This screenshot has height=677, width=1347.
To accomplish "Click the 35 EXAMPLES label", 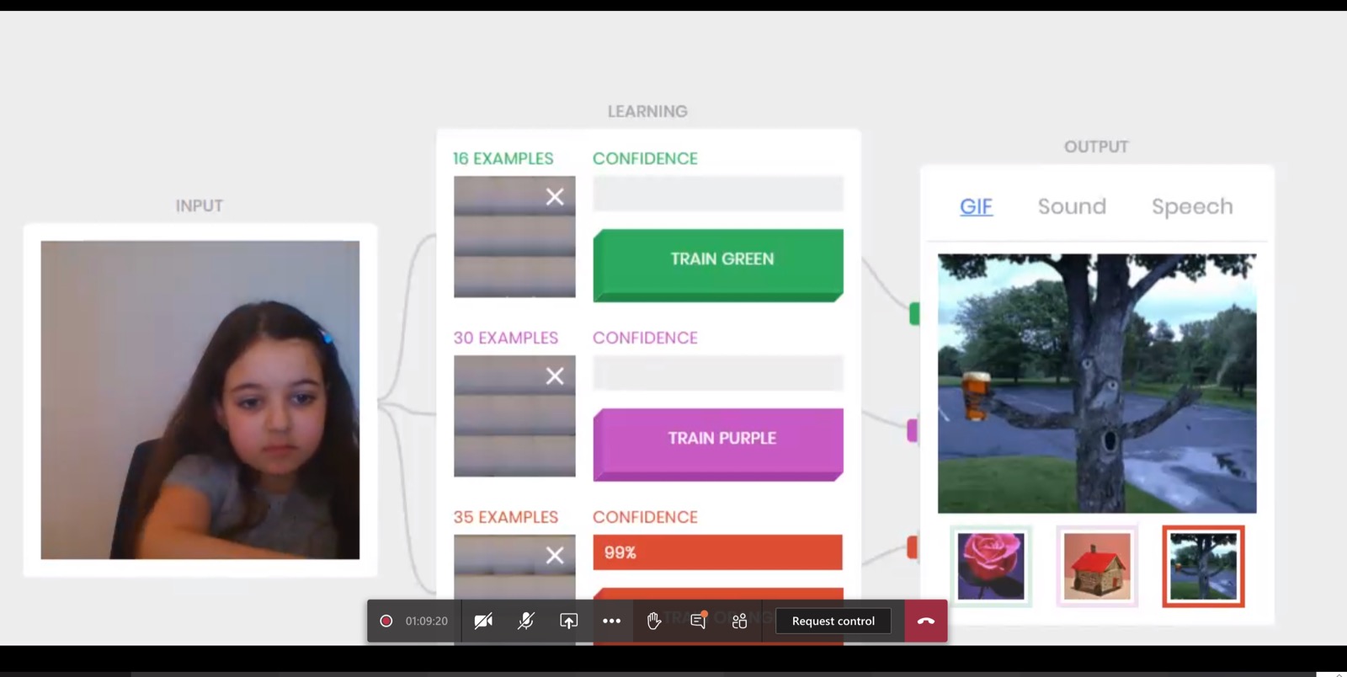I will tap(505, 517).
